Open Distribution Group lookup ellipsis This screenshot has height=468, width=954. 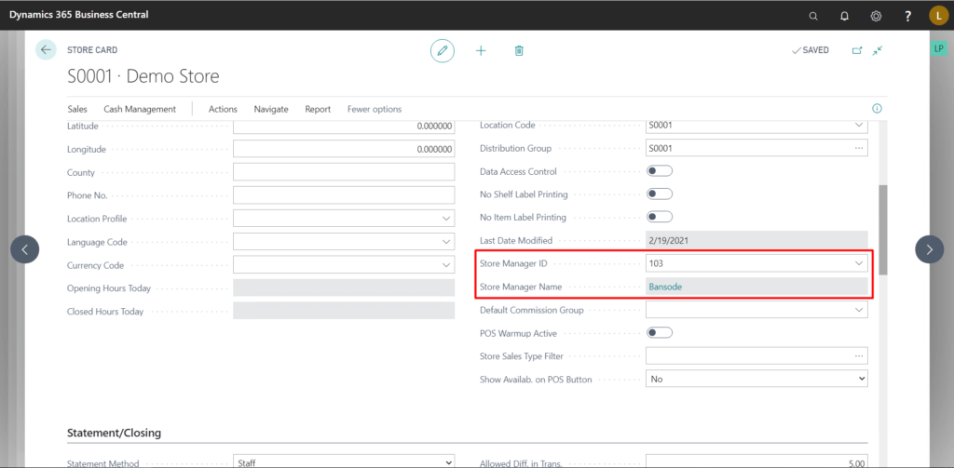[858, 148]
